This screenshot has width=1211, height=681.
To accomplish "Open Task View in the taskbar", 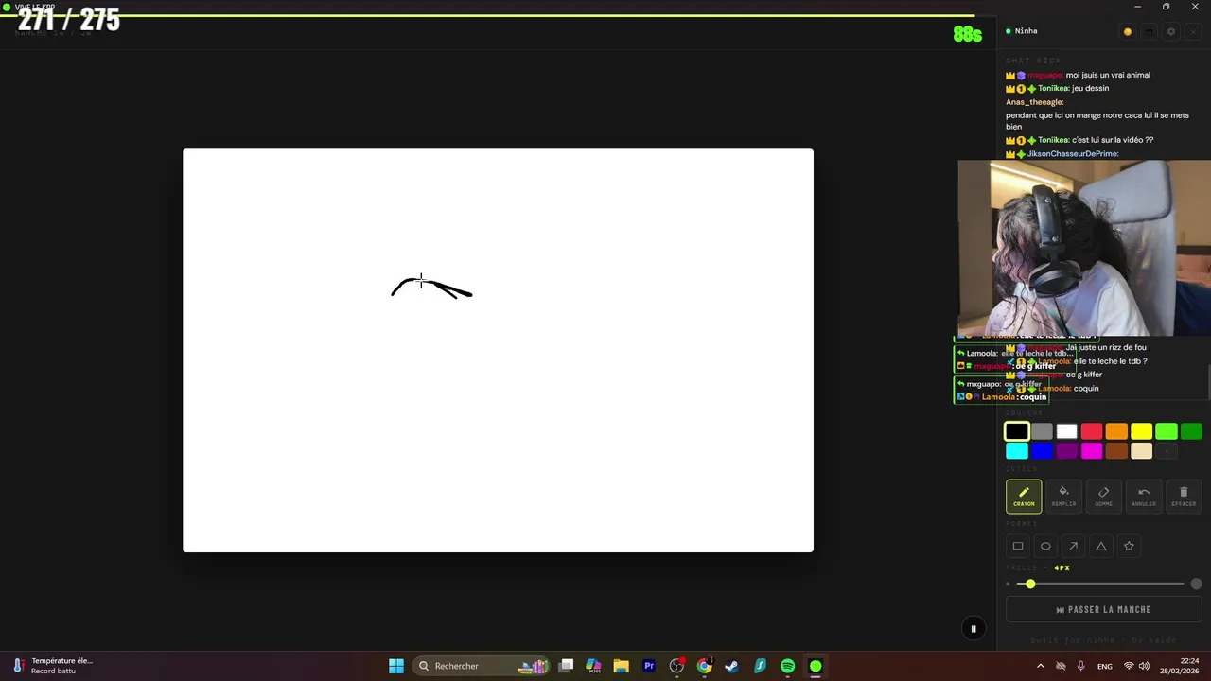I will (566, 666).
